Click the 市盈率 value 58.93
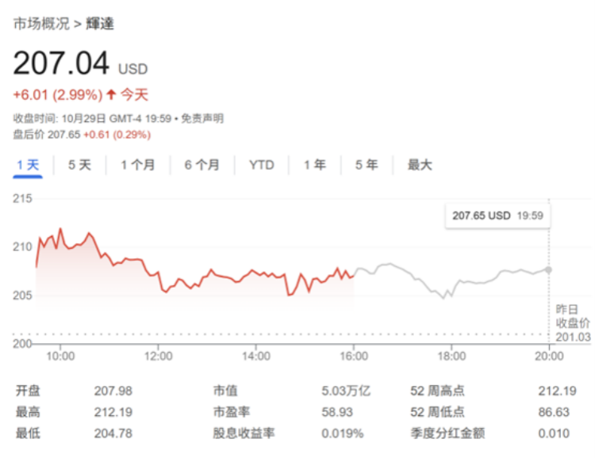 [336, 412]
